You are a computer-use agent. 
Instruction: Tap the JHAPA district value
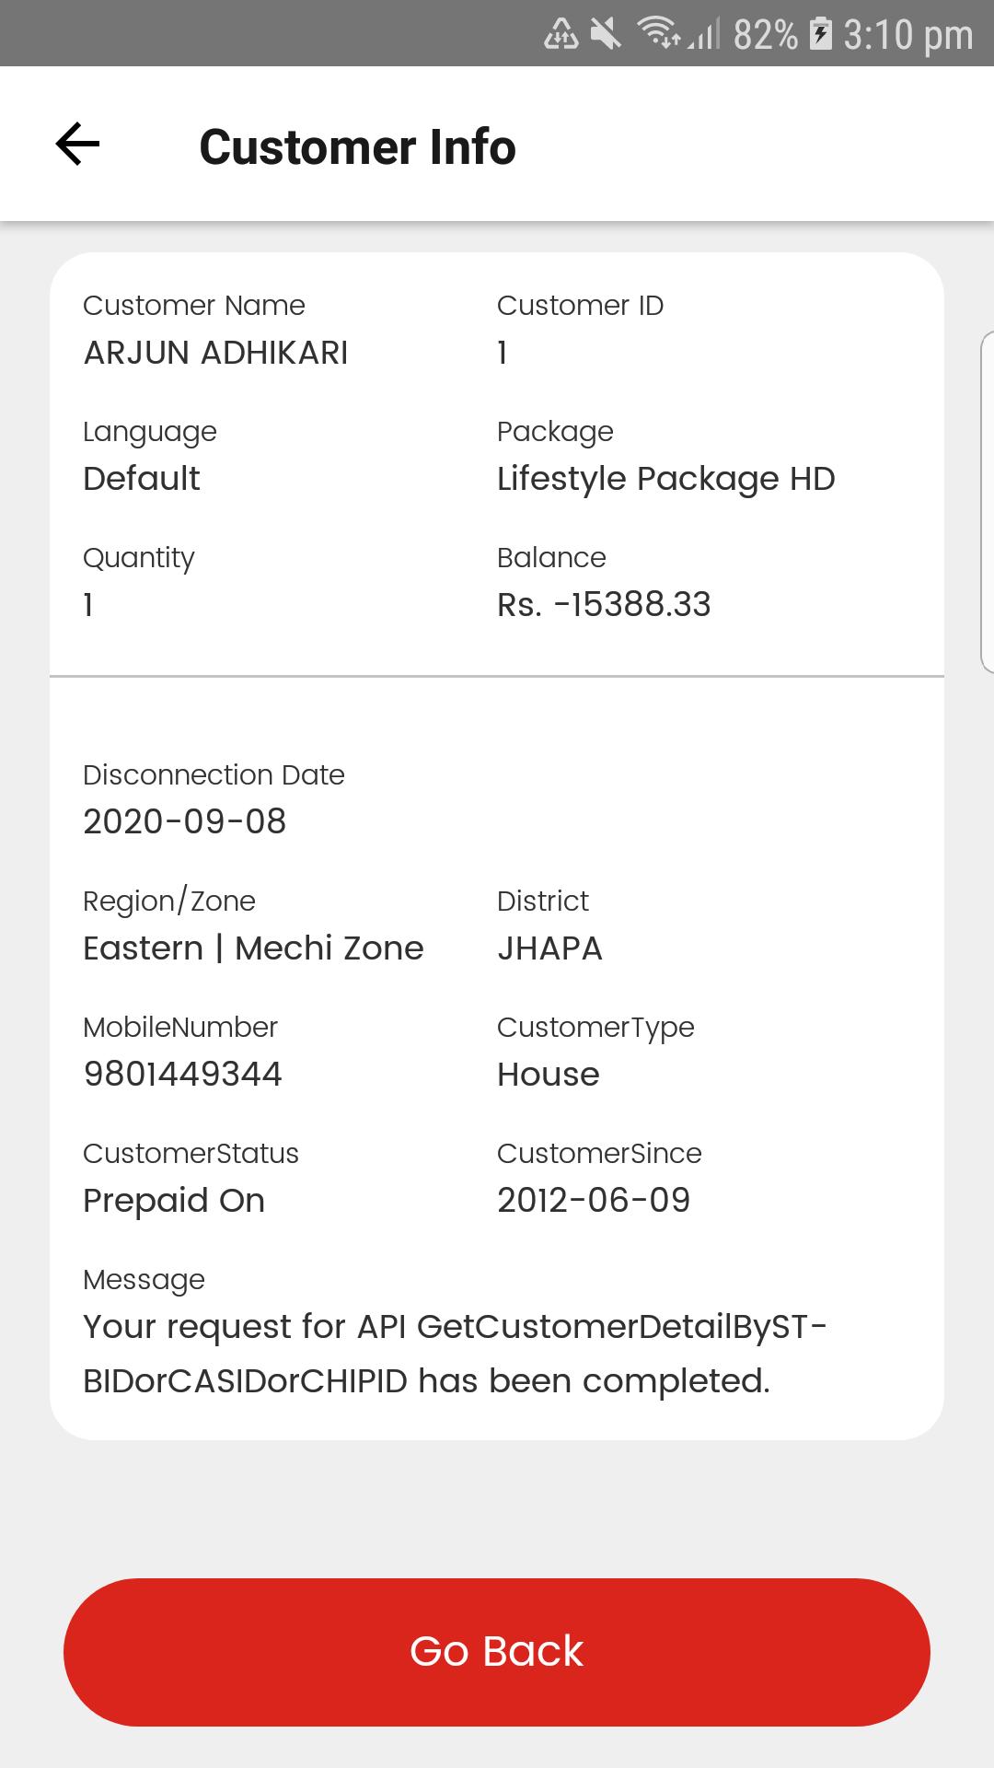(549, 948)
